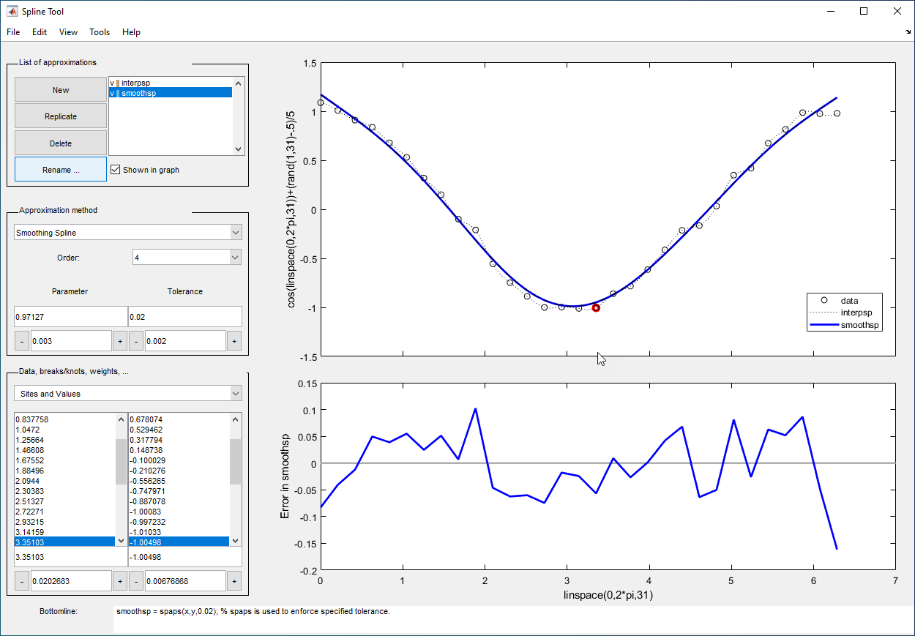Click the Replicate button
This screenshot has height=636, width=915.
coord(61,116)
